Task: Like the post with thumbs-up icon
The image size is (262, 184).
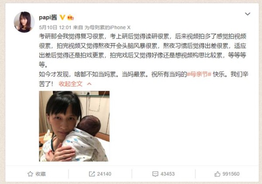Action: [217, 174]
